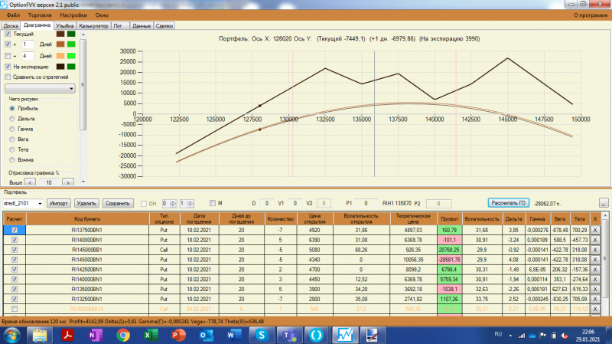This screenshot has width=612, height=344.
Task: Open Outlook from the taskbar
Action: coord(206,335)
